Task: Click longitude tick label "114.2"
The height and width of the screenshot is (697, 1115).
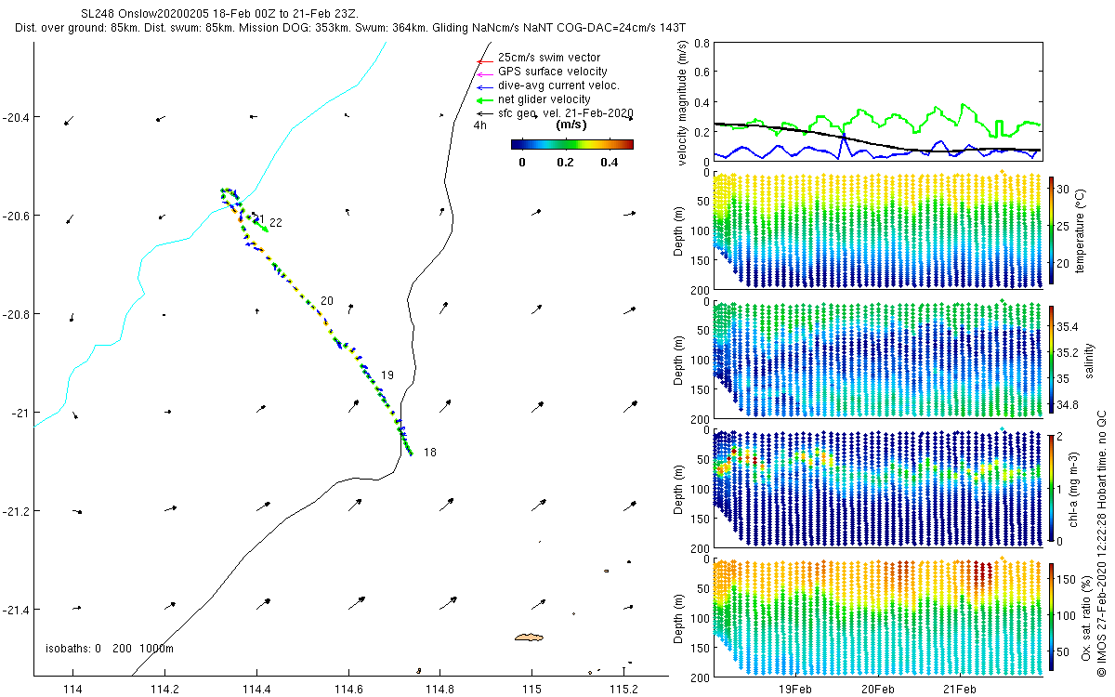Action: tap(164, 690)
